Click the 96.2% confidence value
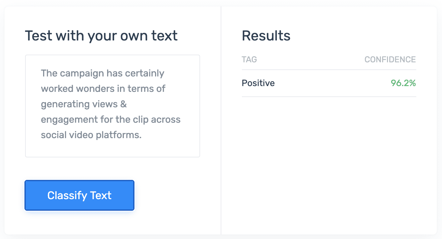Image resolution: width=442 pixels, height=239 pixels. (x=403, y=83)
